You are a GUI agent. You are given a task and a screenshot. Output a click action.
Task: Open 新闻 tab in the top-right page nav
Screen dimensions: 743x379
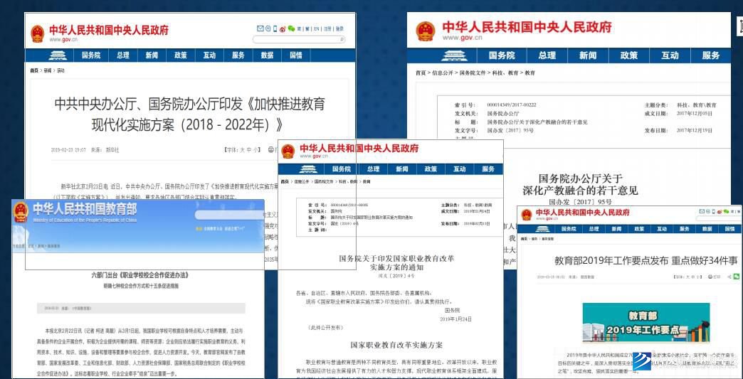[x=588, y=55]
